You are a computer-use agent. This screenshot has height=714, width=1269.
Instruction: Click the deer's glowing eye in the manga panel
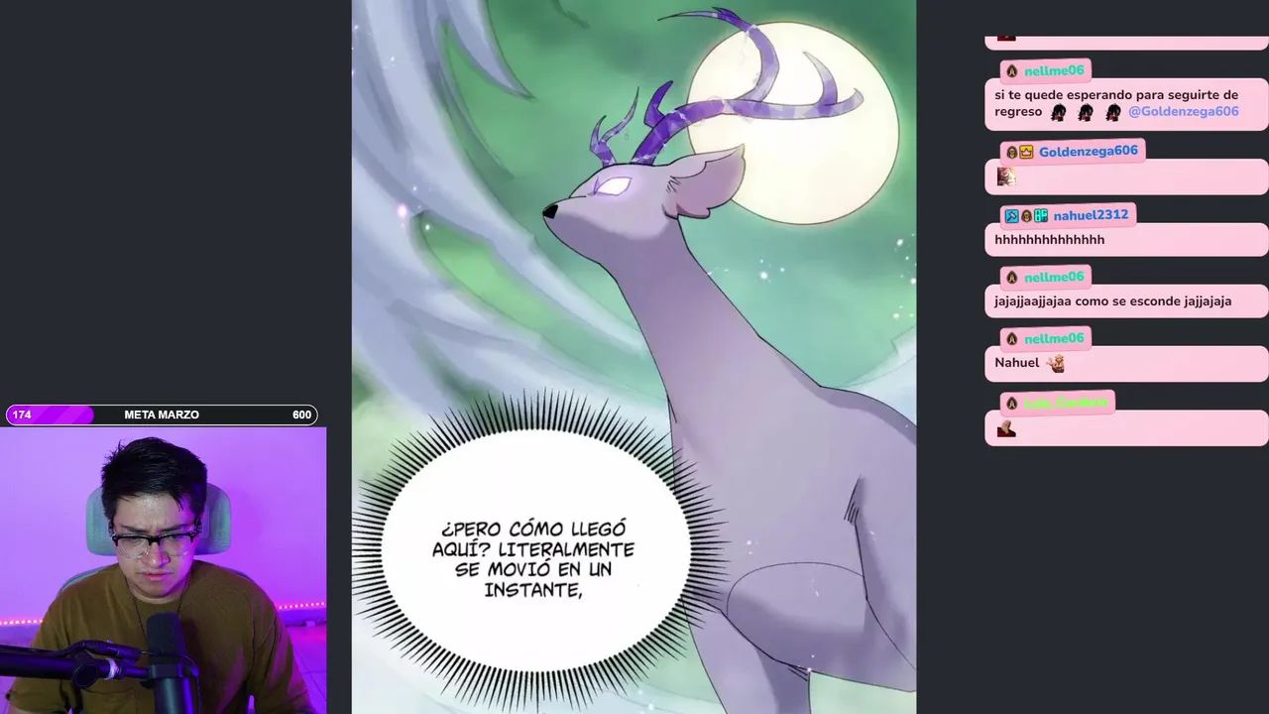pos(613,185)
